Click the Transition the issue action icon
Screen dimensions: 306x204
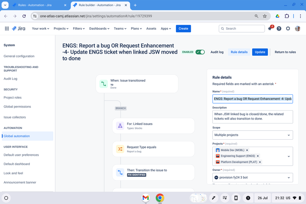pyautogui.click(x=120, y=172)
